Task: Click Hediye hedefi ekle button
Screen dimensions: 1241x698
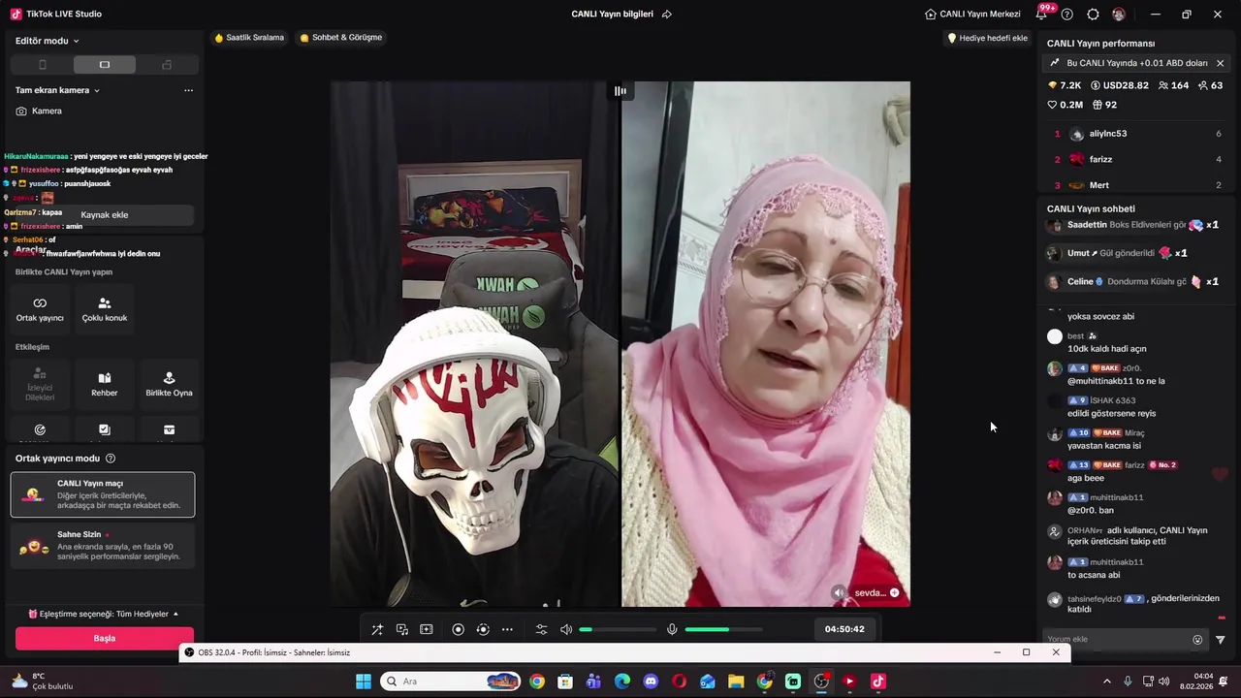Action: point(987,38)
